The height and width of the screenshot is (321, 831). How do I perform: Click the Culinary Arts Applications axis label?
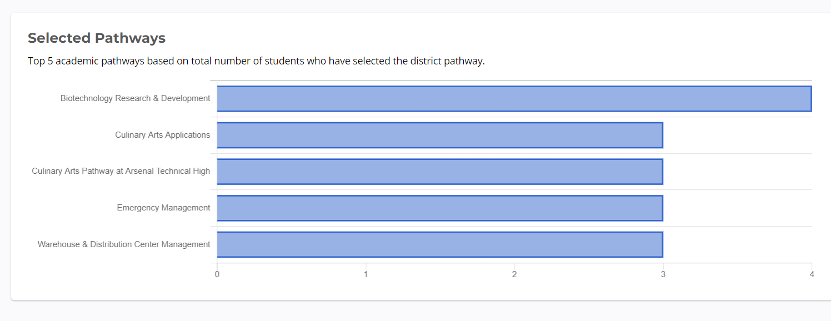coord(162,135)
